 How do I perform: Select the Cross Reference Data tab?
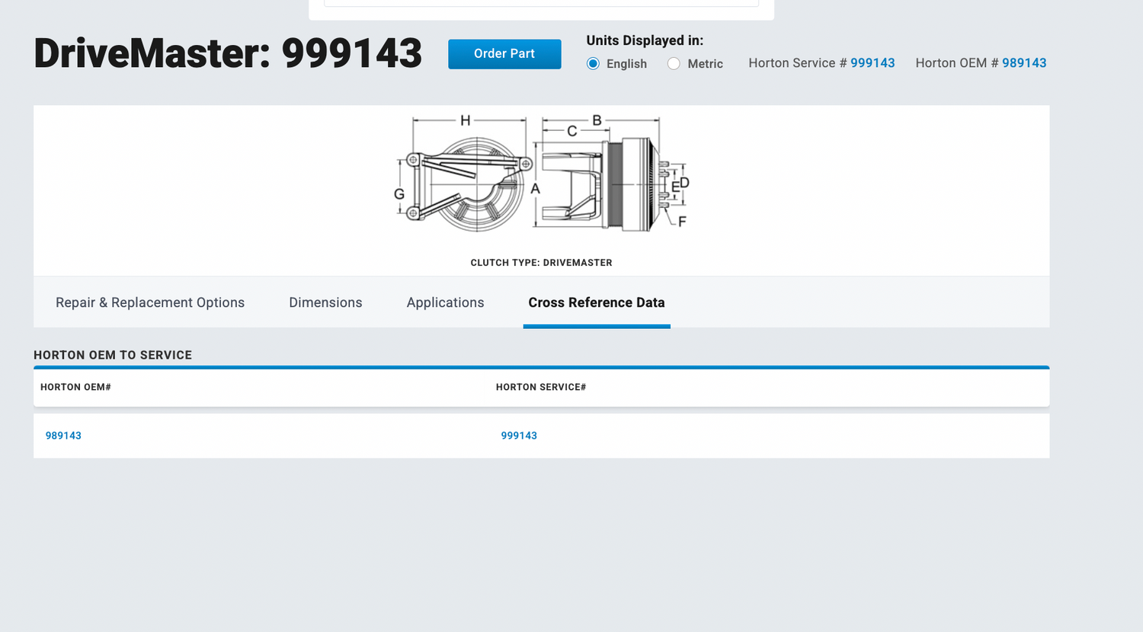[x=597, y=302]
